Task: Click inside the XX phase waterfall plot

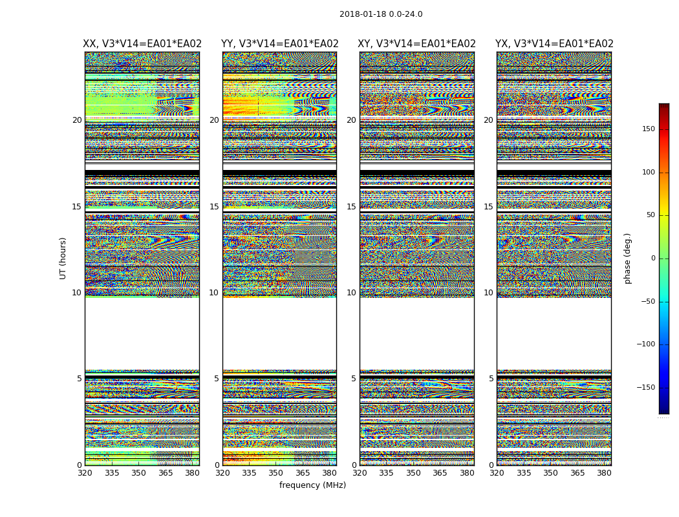Action: tap(142, 258)
